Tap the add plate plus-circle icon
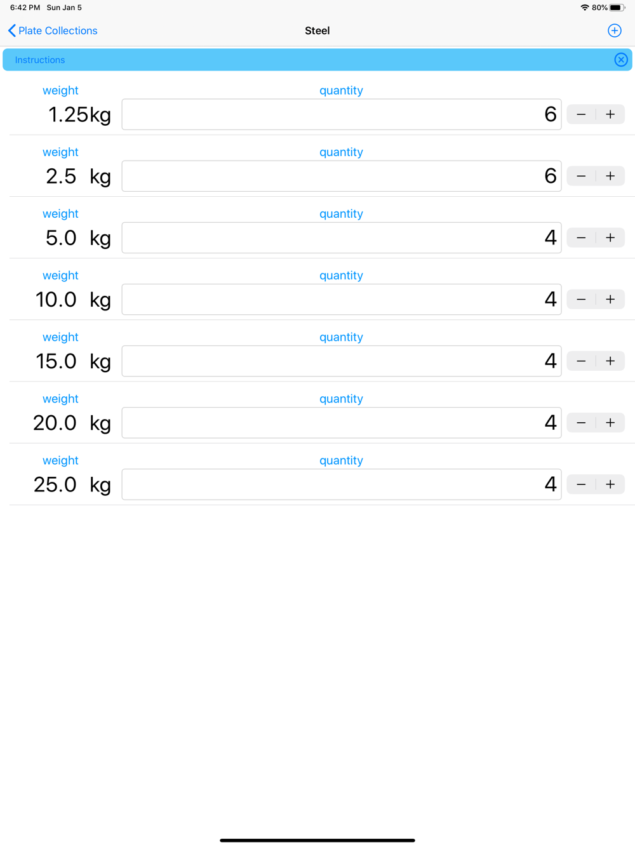635x847 pixels. 614,30
